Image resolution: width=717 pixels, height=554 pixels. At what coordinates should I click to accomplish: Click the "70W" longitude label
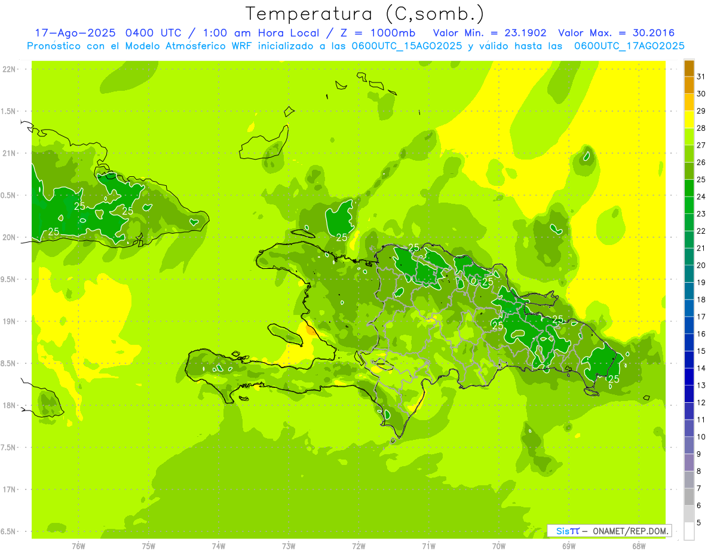(x=498, y=546)
